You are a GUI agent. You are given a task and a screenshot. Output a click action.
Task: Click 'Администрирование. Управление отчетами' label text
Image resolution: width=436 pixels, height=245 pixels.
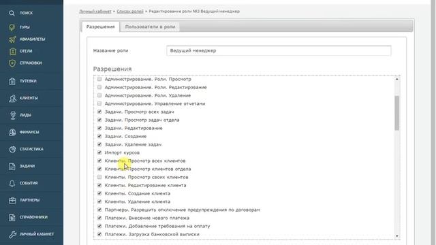[155, 103]
